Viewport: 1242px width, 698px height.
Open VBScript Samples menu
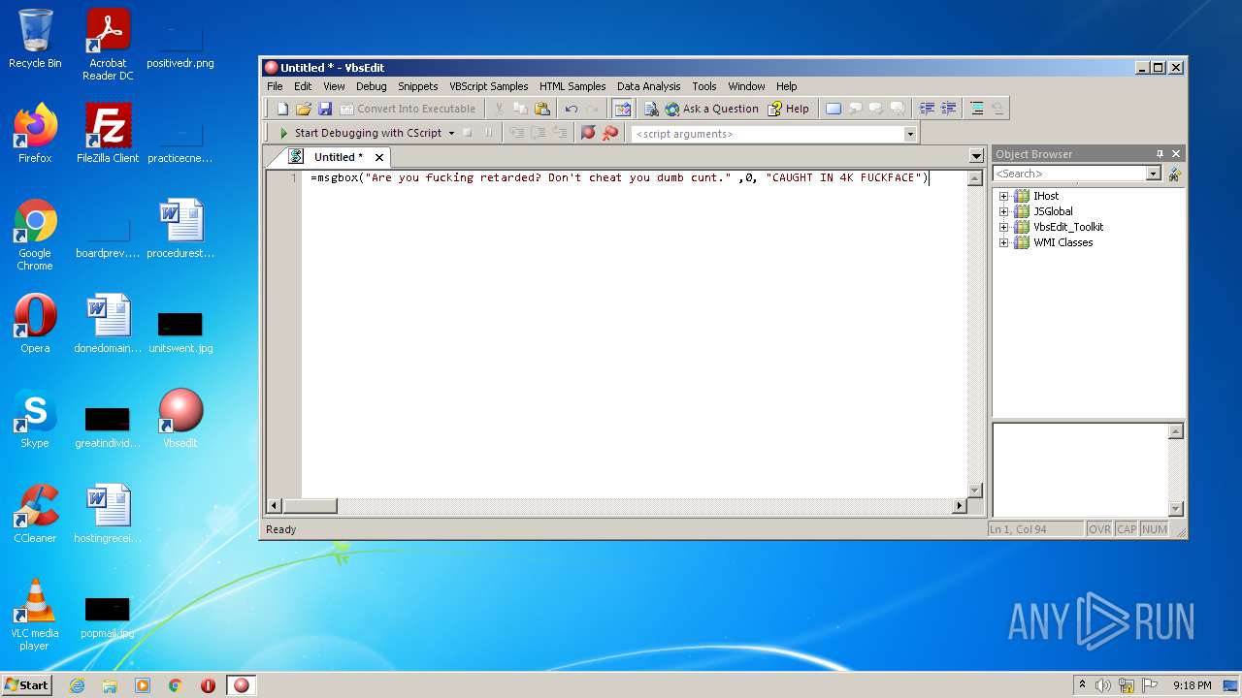[489, 86]
